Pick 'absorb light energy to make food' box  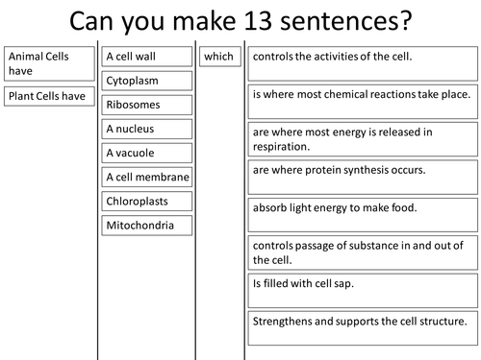(363, 215)
